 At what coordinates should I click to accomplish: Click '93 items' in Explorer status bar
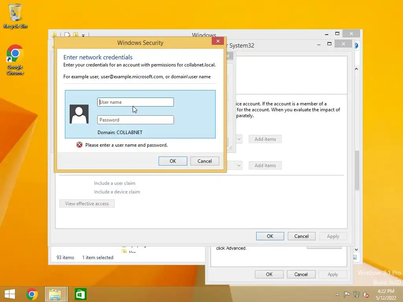(x=65, y=257)
